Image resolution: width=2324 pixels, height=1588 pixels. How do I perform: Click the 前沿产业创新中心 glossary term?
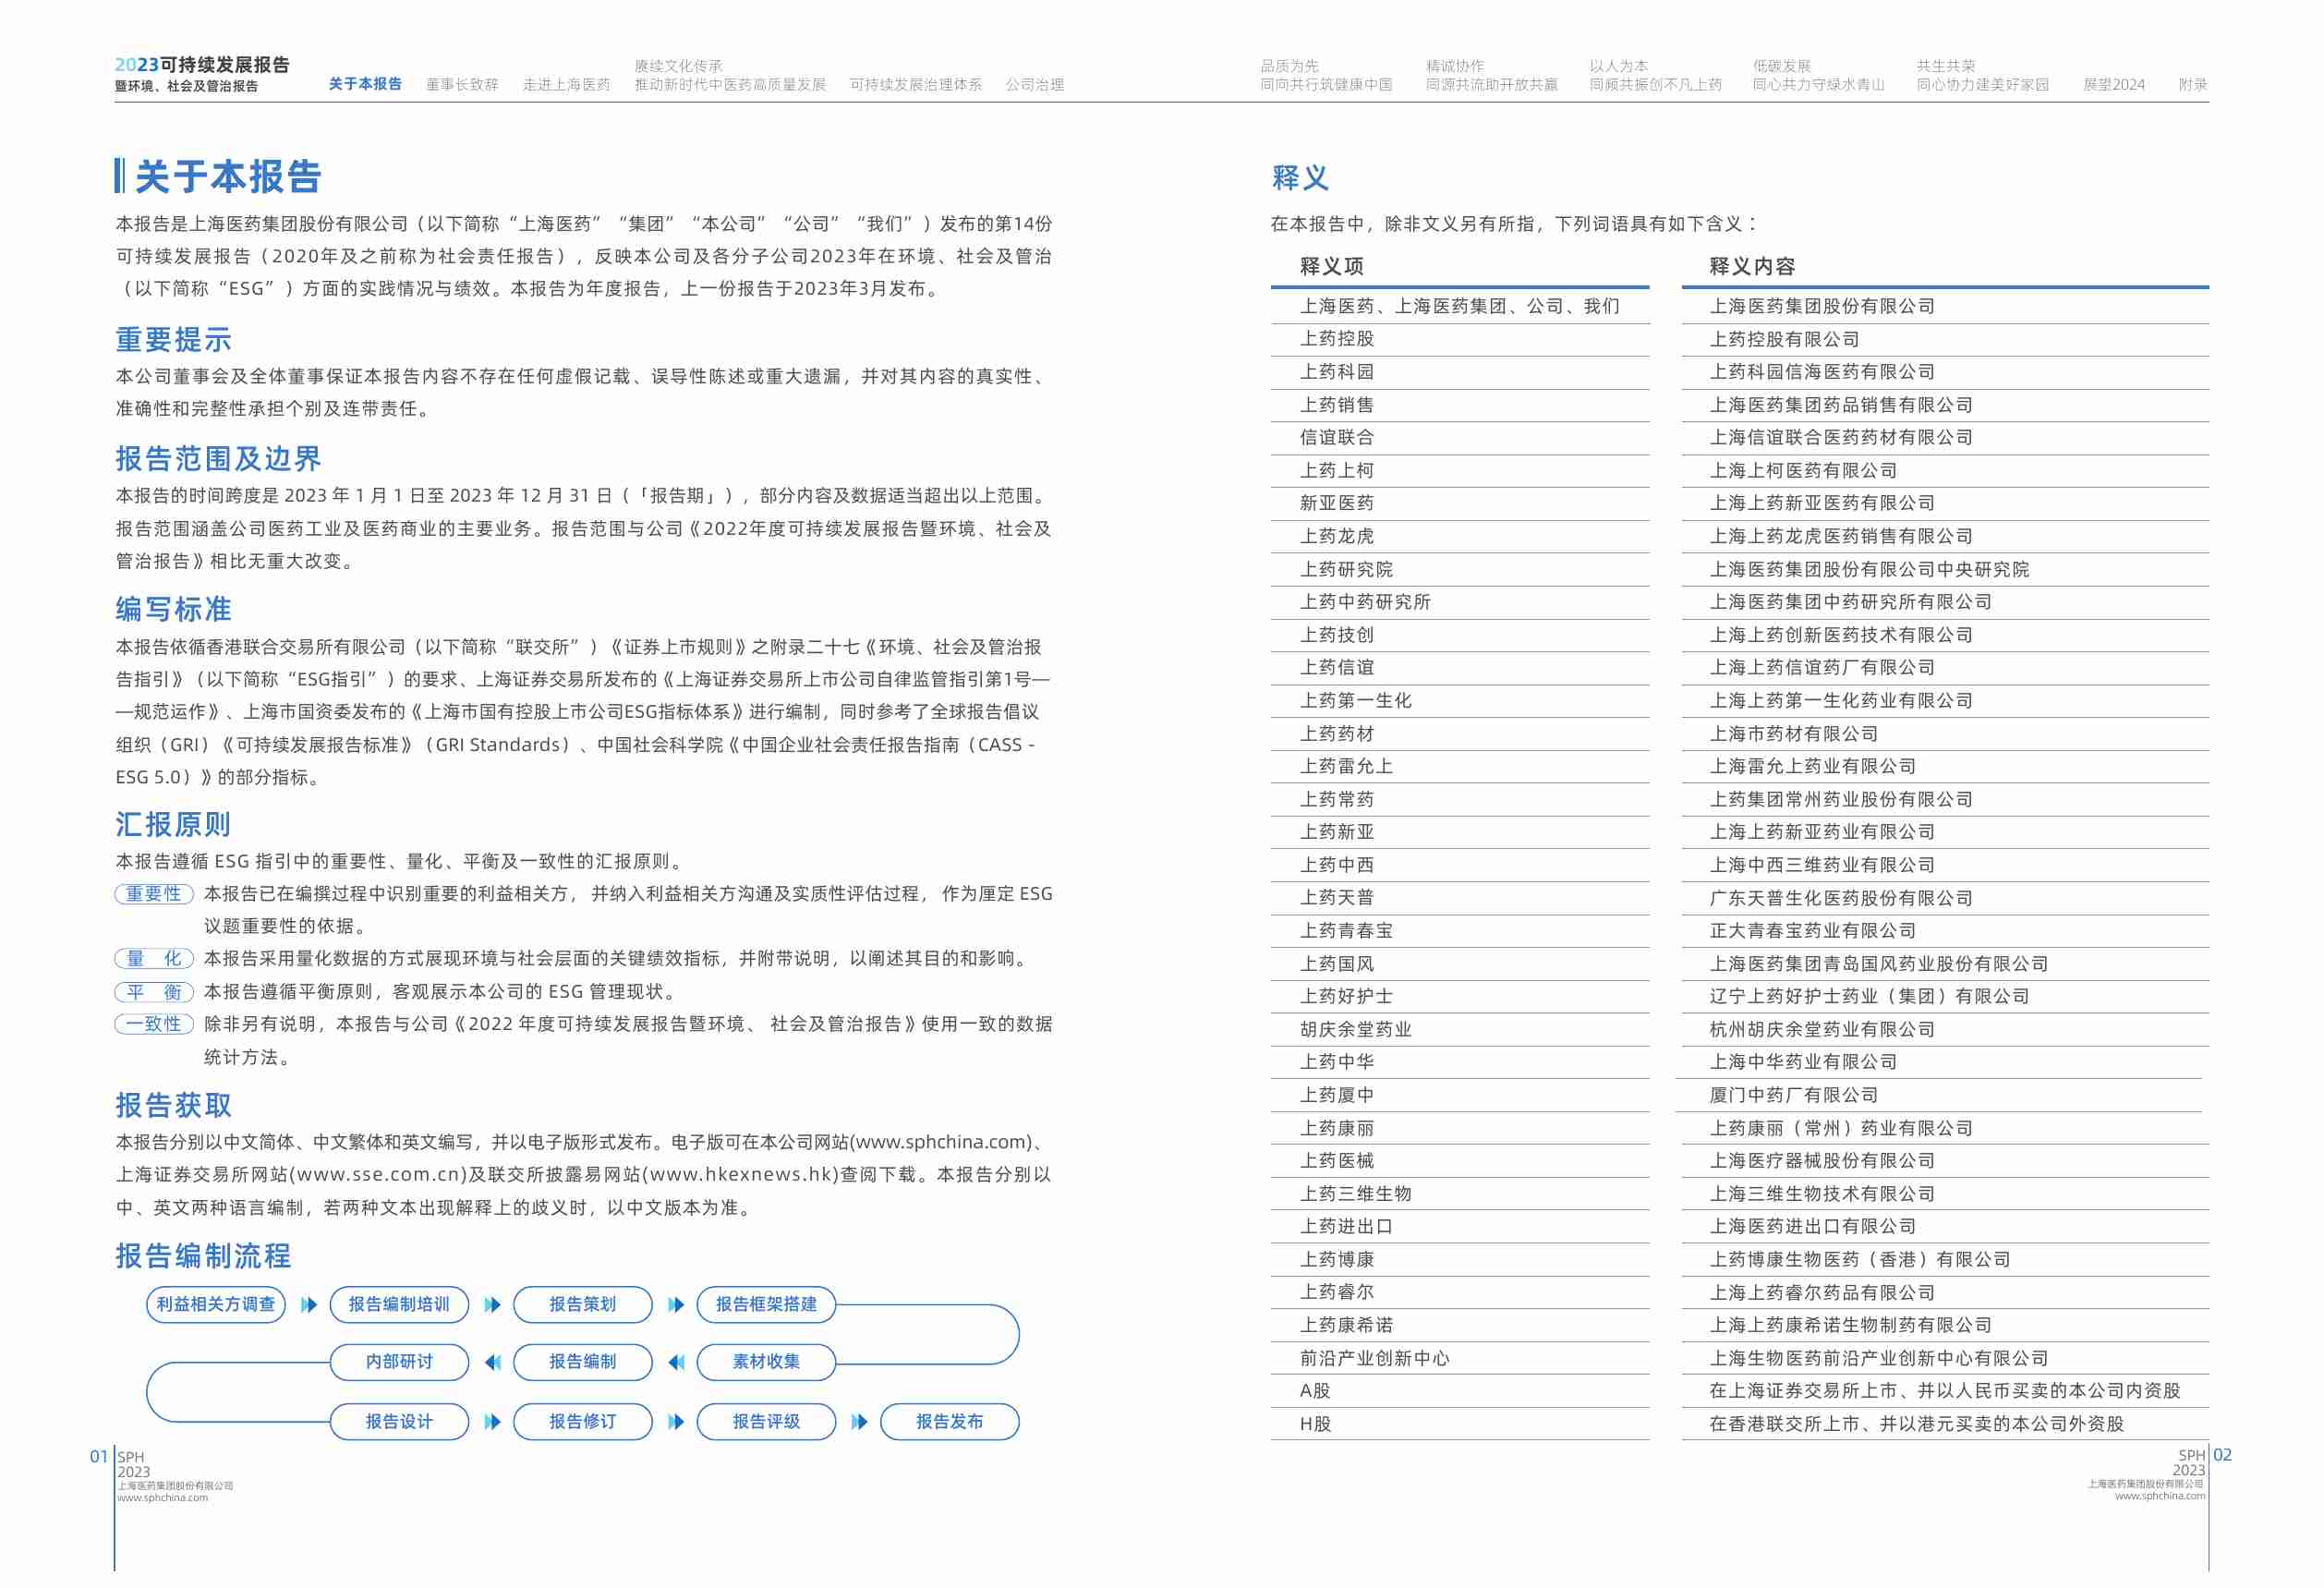[1374, 1358]
